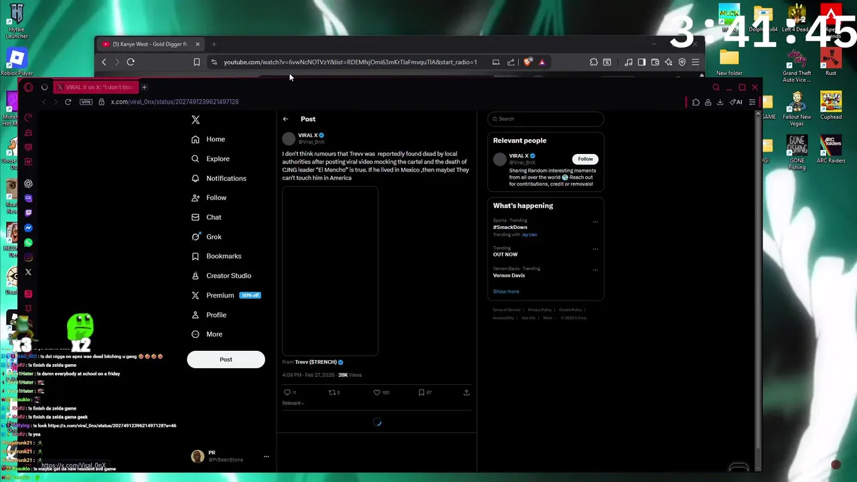Open options for Vernon Davis trend
Image resolution: width=857 pixels, height=482 pixels.
click(x=595, y=270)
